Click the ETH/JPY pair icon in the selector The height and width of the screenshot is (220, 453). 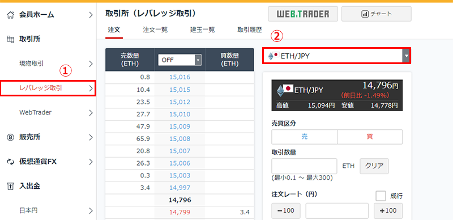click(x=273, y=56)
